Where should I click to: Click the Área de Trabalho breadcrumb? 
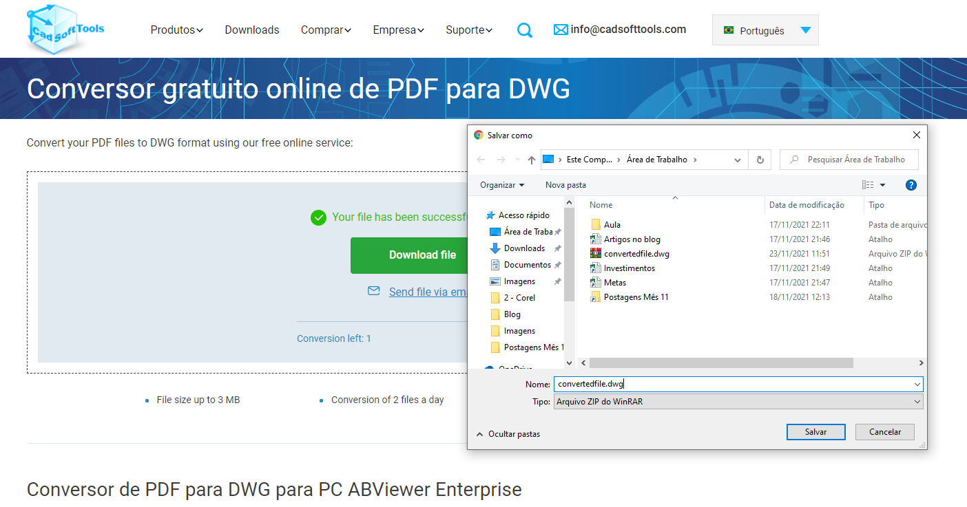(657, 160)
